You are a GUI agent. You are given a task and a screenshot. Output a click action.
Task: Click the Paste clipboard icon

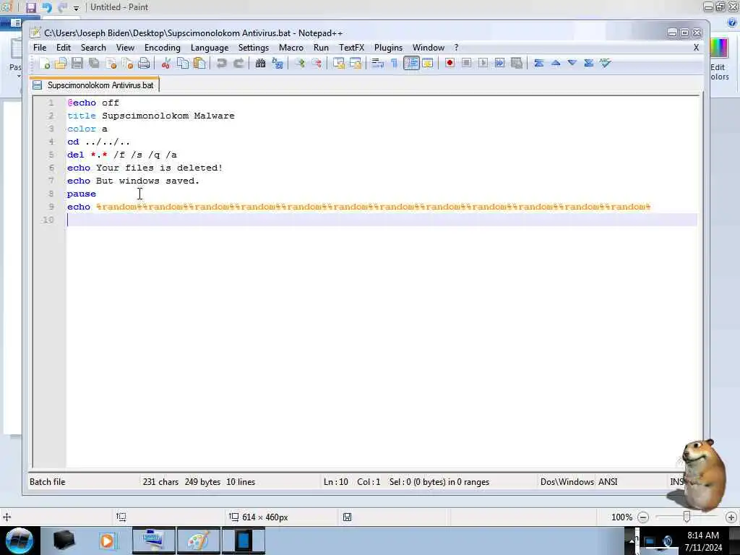click(x=199, y=64)
